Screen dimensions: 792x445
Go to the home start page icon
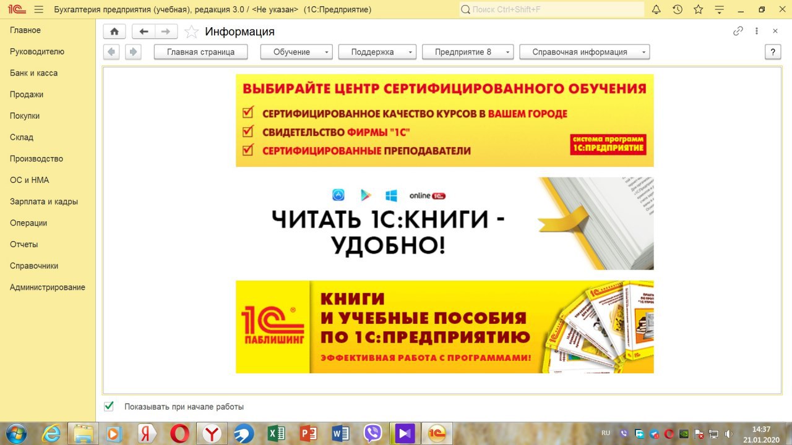[114, 32]
